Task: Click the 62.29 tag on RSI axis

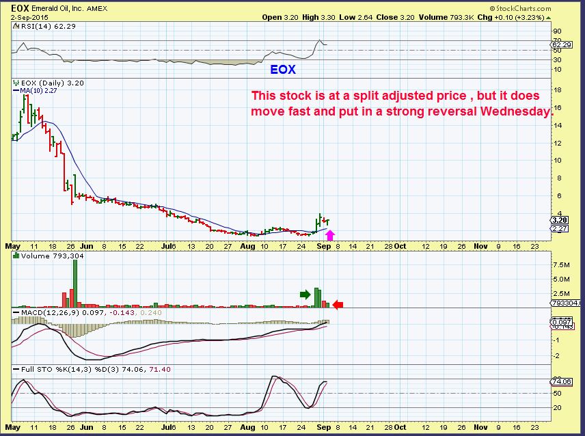Action: point(562,44)
